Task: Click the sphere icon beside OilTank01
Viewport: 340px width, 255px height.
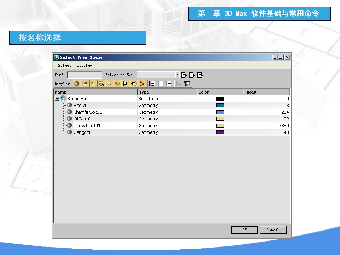Action: coord(69,119)
